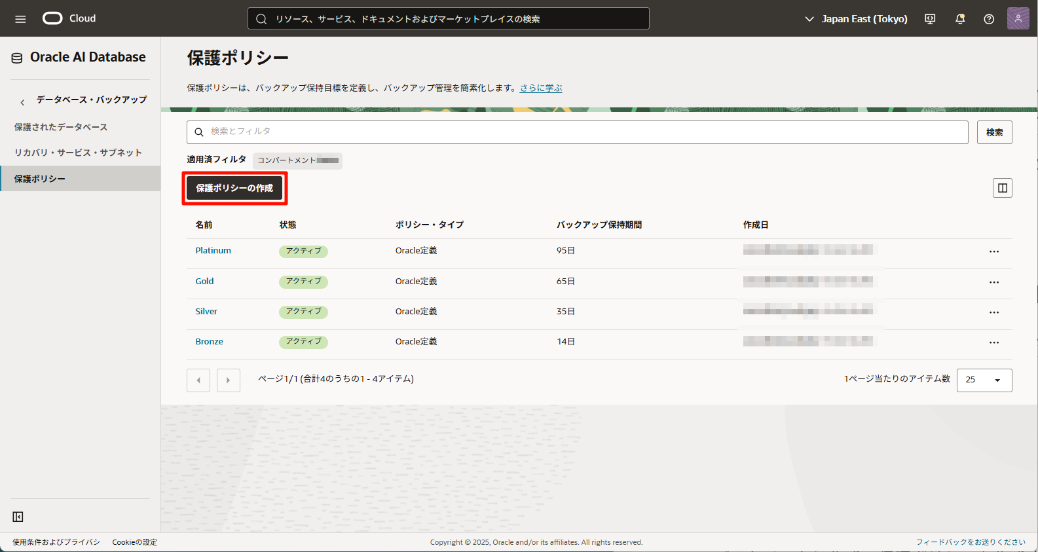Click Oracle定義 in the Gold row
The width and height of the screenshot is (1038, 552).
coord(416,282)
